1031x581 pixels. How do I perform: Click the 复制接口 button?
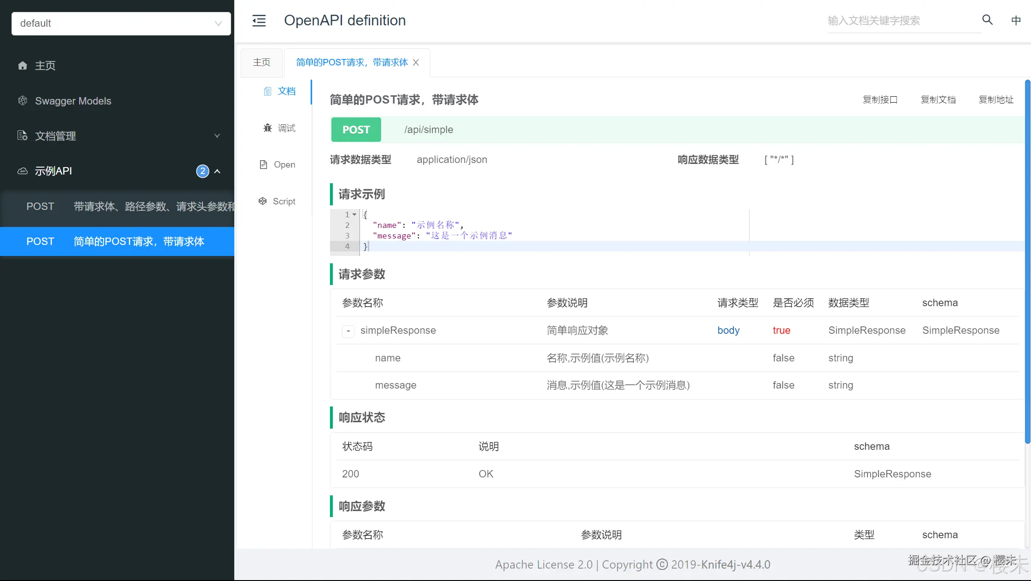coord(880,99)
